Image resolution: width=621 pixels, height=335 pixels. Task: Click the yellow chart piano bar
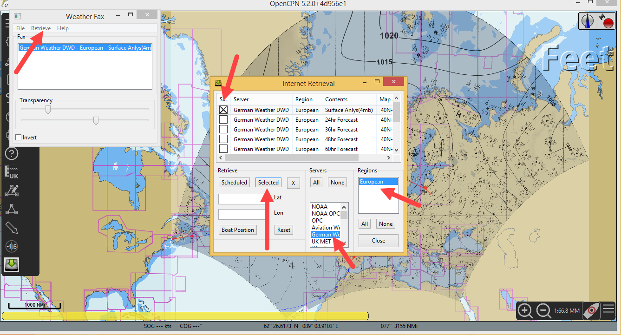[x=185, y=316]
